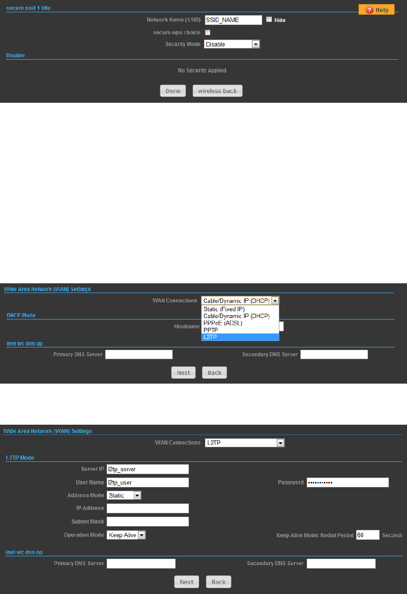The width and height of the screenshot is (407, 594).
Task: Enable the secure wps choice checkbox
Action: 207,32
